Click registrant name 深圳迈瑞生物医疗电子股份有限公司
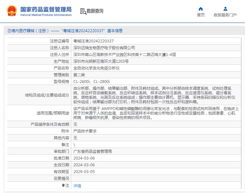245x193 pixels. (x=104, y=48)
